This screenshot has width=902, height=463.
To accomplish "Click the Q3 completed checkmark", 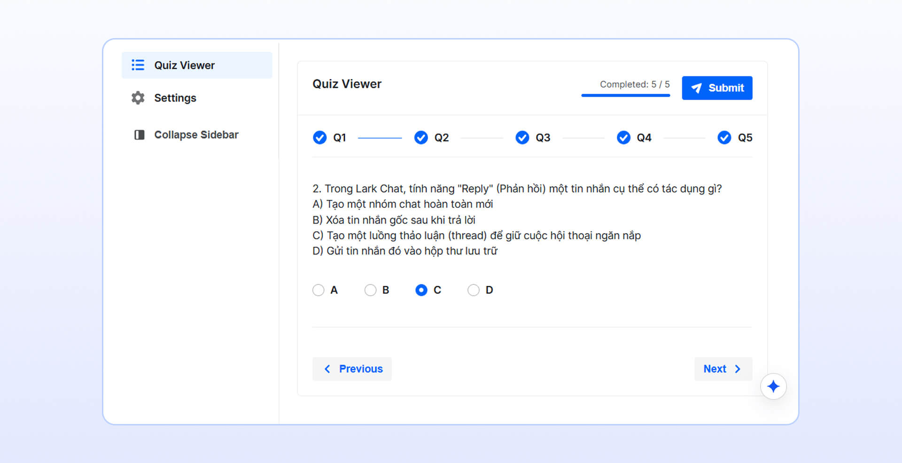I will click(x=522, y=137).
